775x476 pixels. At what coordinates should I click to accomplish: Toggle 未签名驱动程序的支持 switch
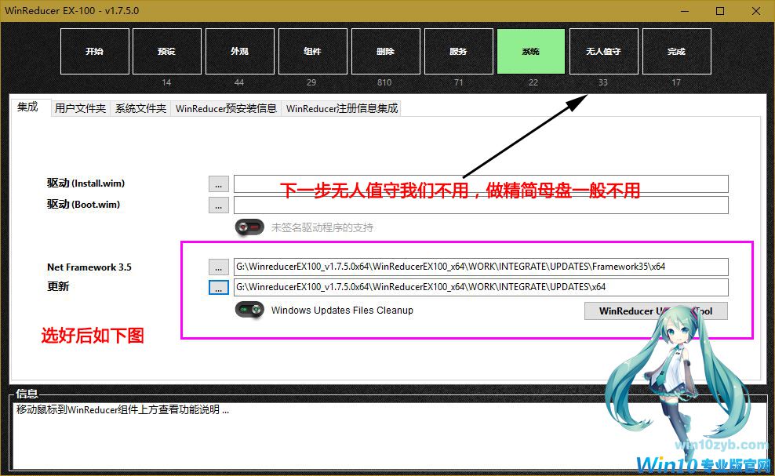tap(251, 227)
